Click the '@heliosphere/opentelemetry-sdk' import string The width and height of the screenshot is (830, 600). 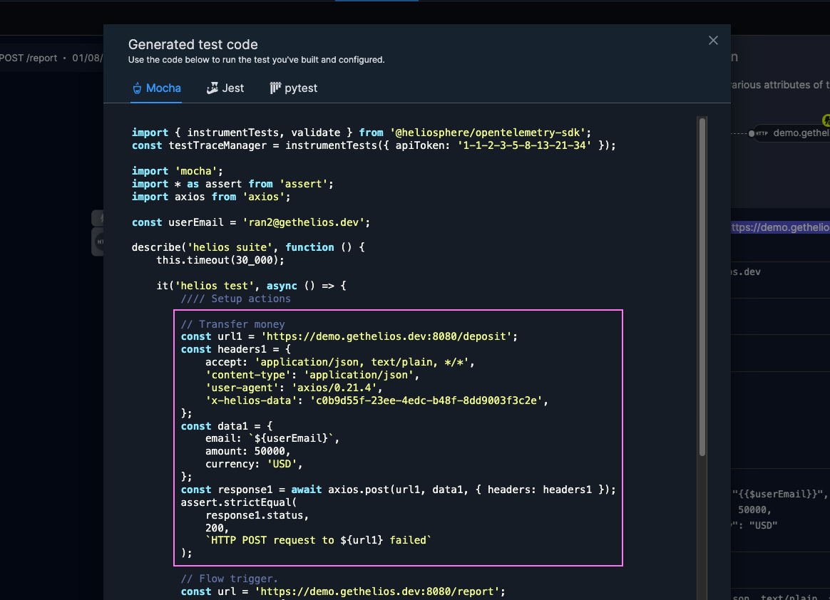488,133
